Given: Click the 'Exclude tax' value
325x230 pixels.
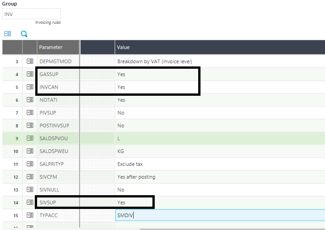Looking at the screenshot, I should pos(130,164).
